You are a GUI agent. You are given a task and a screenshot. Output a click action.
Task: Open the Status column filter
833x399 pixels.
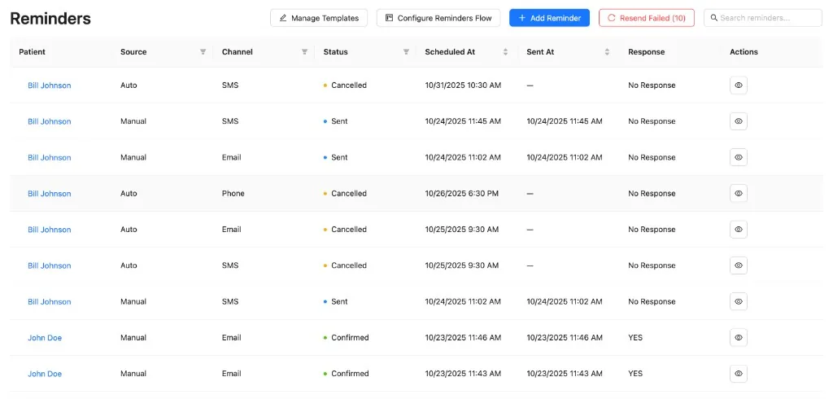[406, 52]
